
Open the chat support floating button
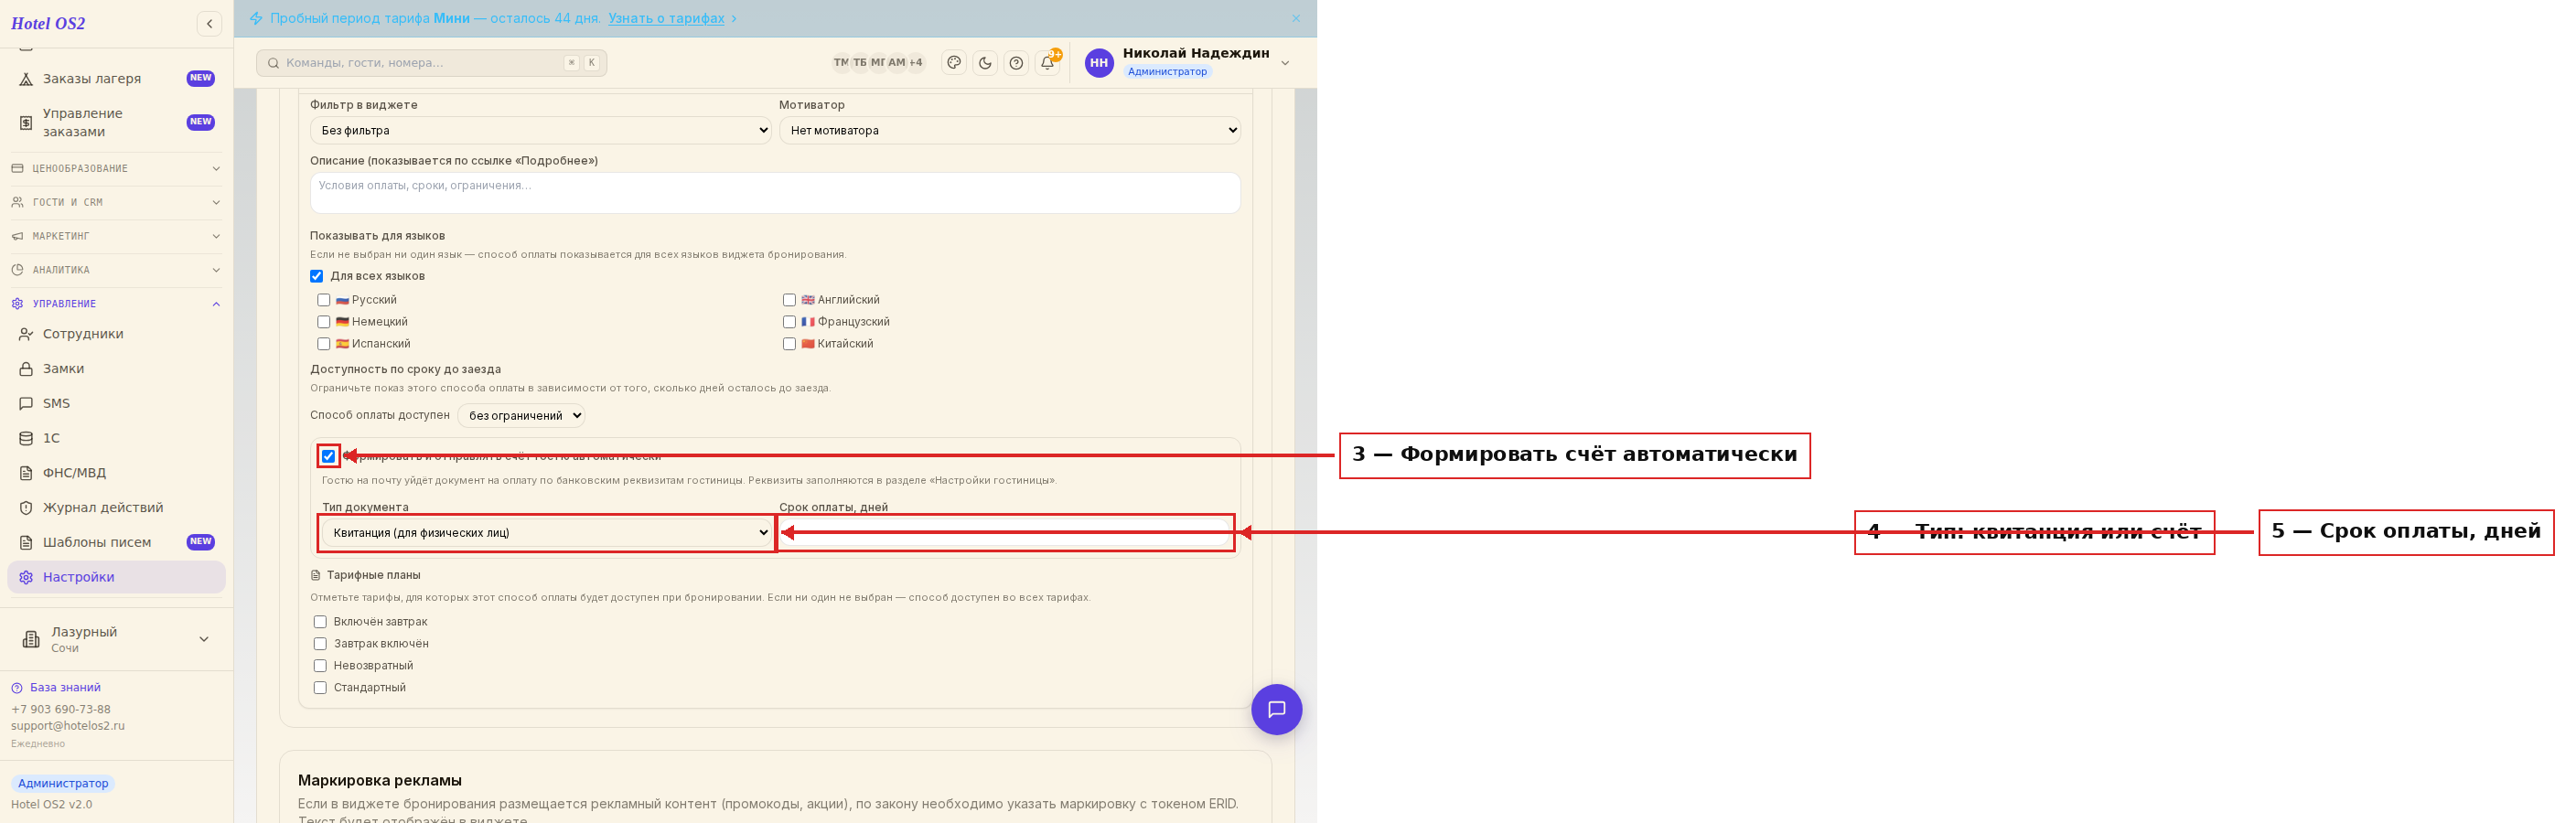1276,709
